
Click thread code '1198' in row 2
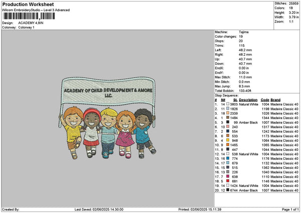[265, 109]
